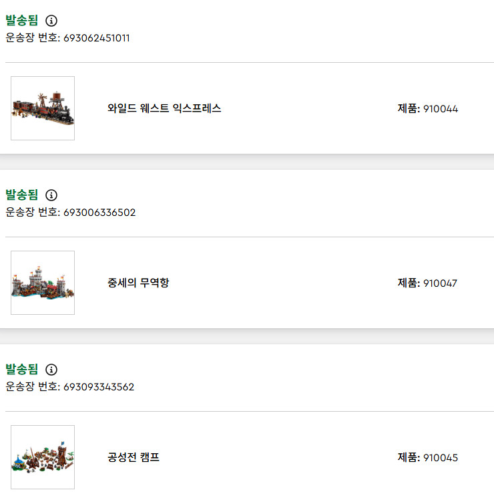The height and width of the screenshot is (500, 494).
Task: Open tracking number 693006336502
Action: click(x=99, y=213)
